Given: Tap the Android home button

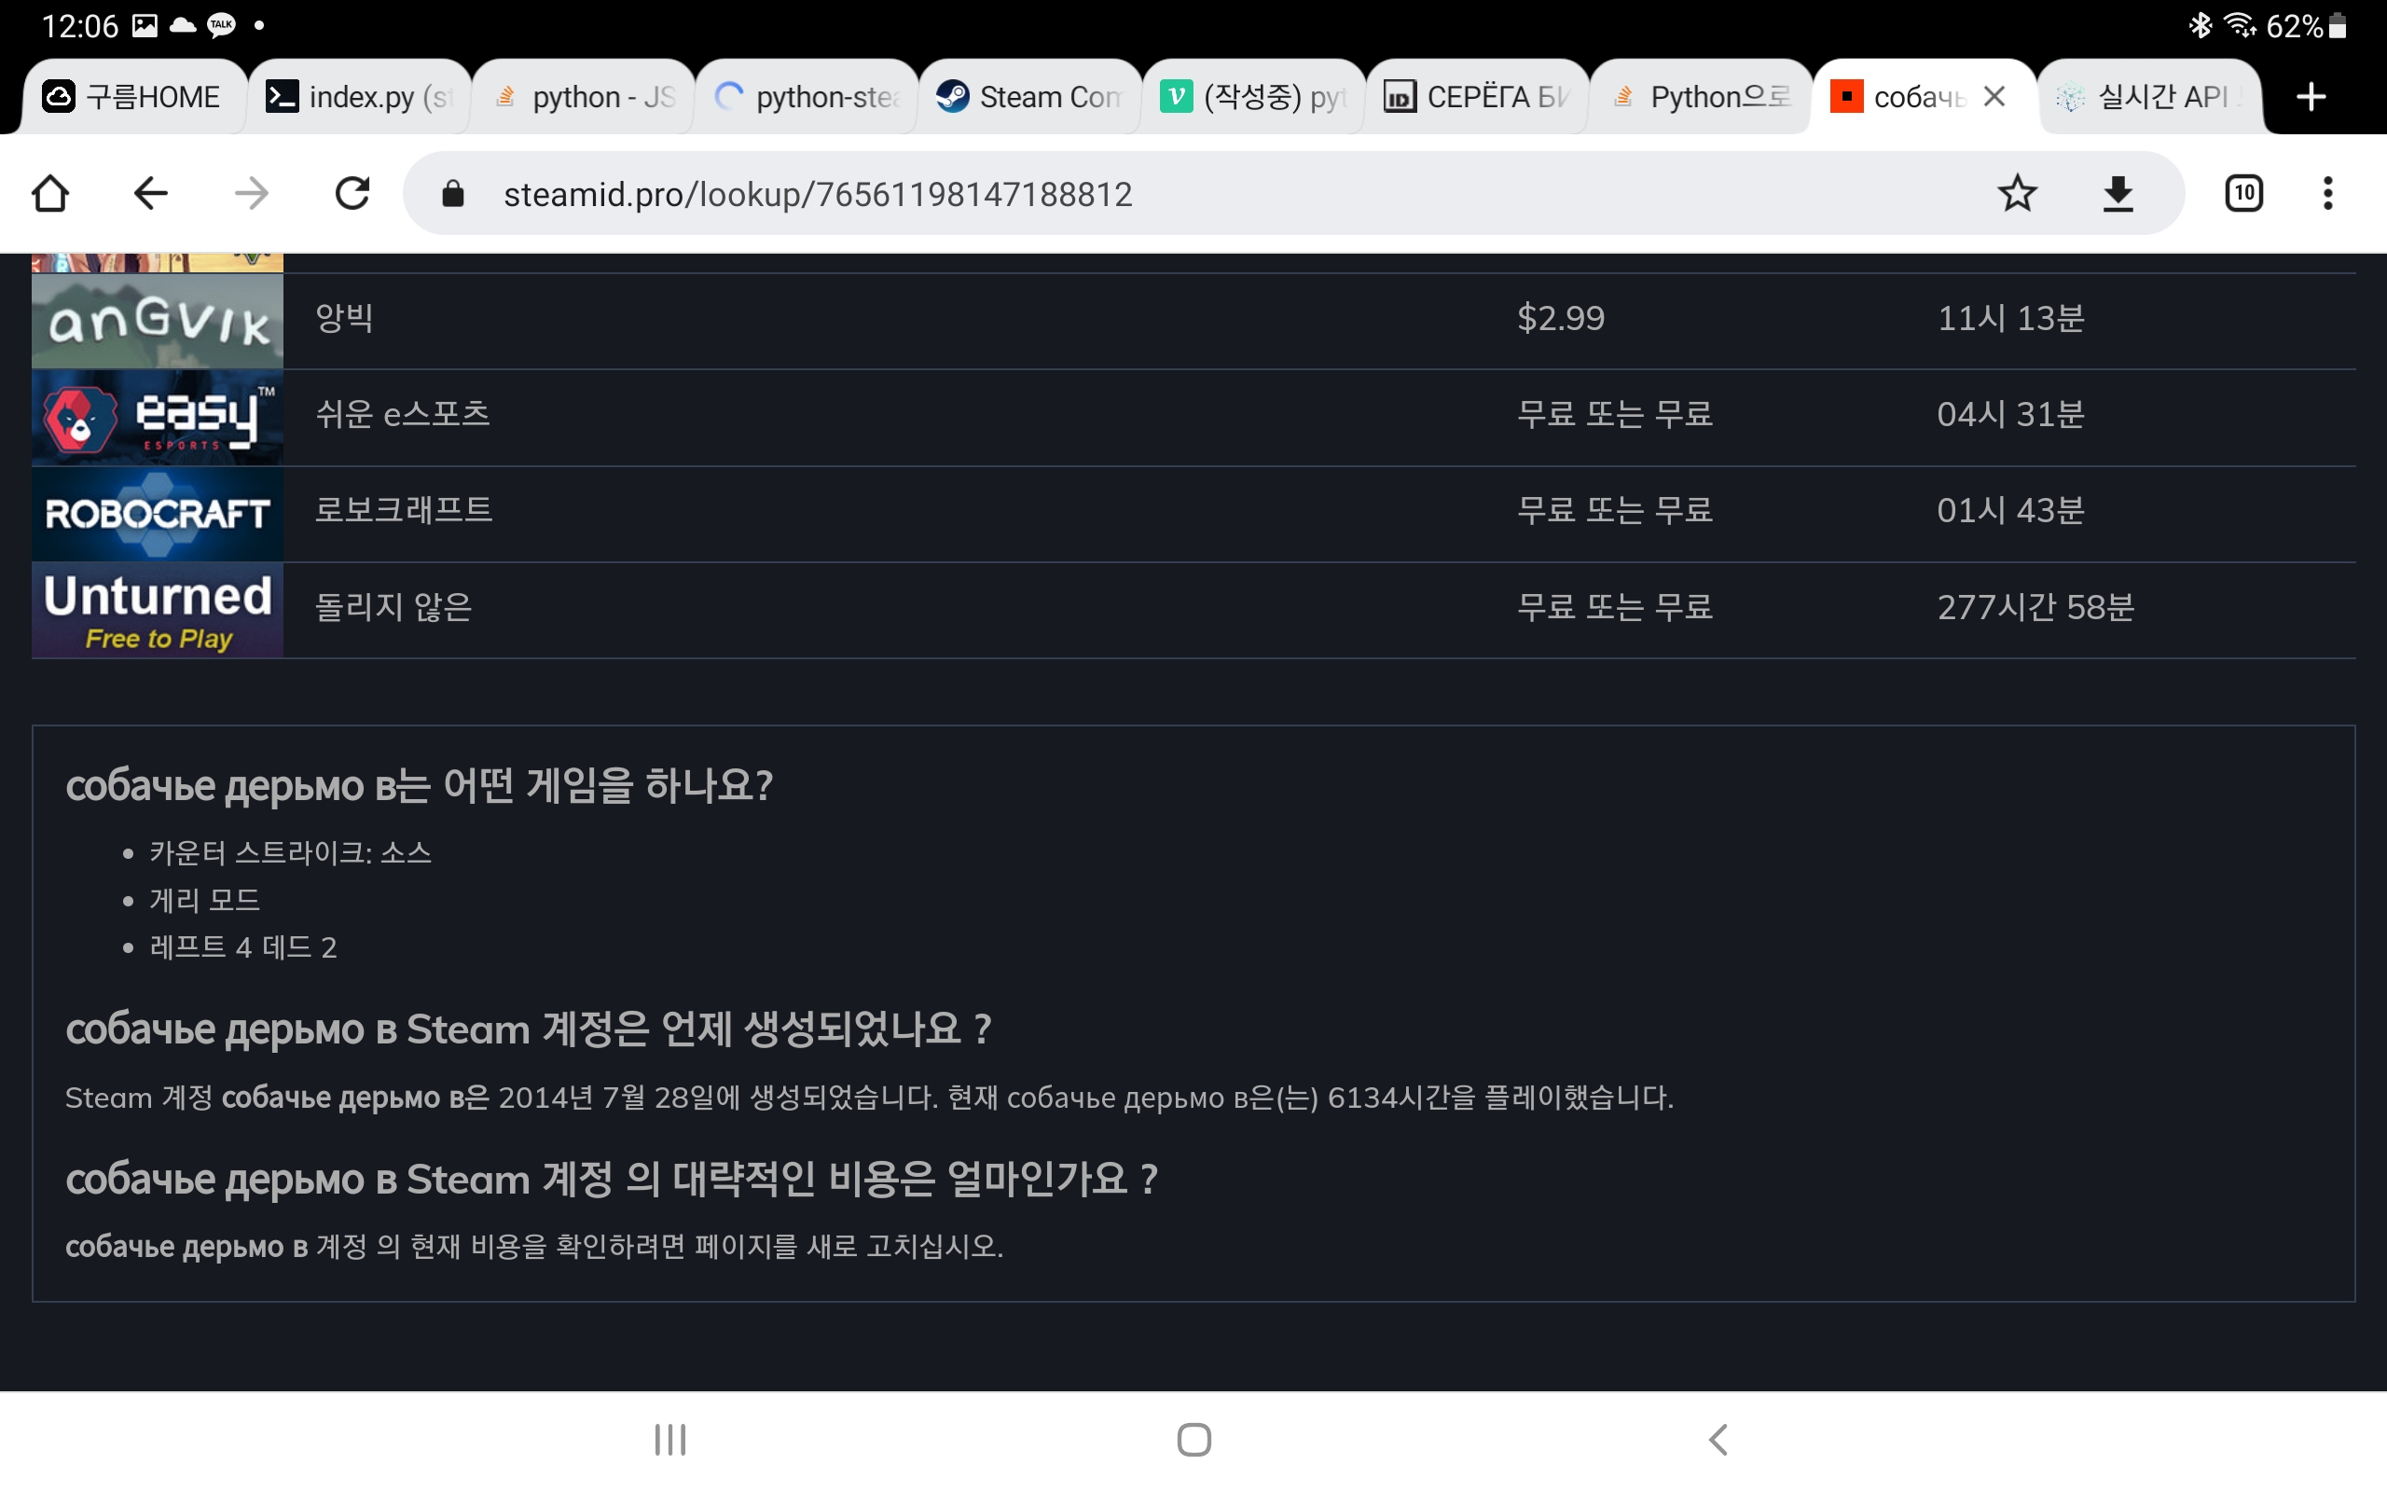Looking at the screenshot, I should point(1193,1440).
